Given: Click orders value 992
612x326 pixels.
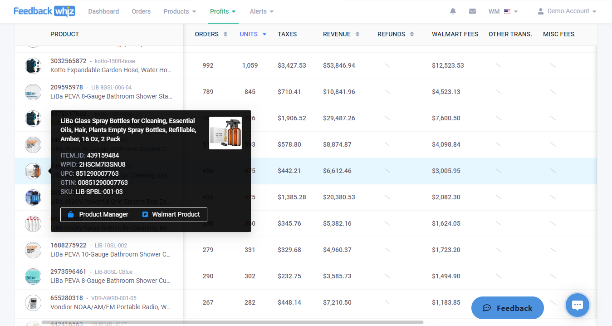Looking at the screenshot, I should [208, 65].
